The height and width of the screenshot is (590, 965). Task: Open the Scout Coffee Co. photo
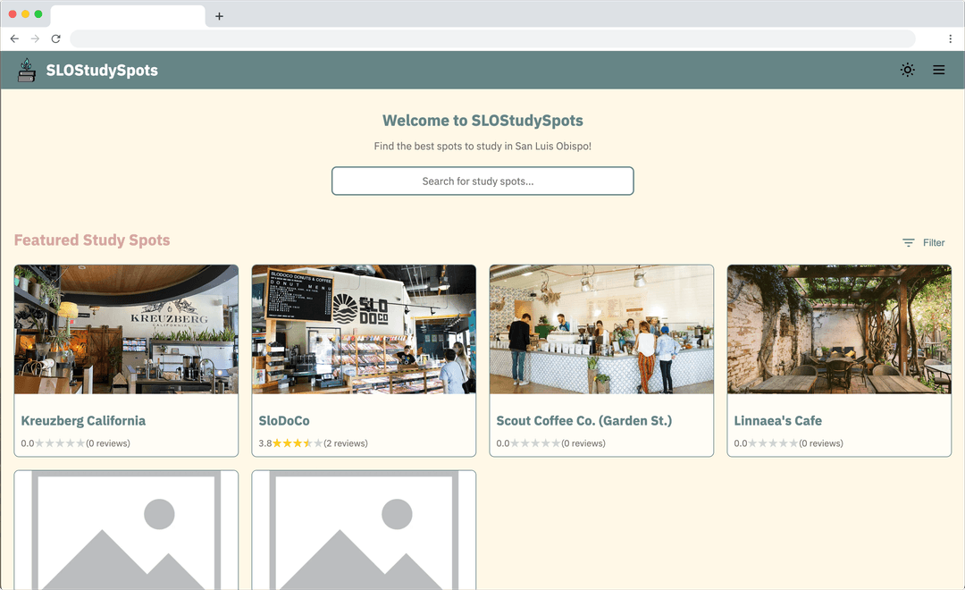(x=601, y=329)
